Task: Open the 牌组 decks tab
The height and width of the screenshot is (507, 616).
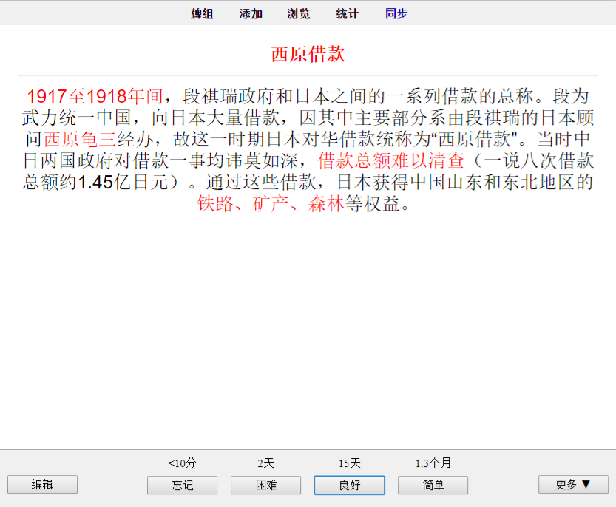Action: pyautogui.click(x=202, y=14)
